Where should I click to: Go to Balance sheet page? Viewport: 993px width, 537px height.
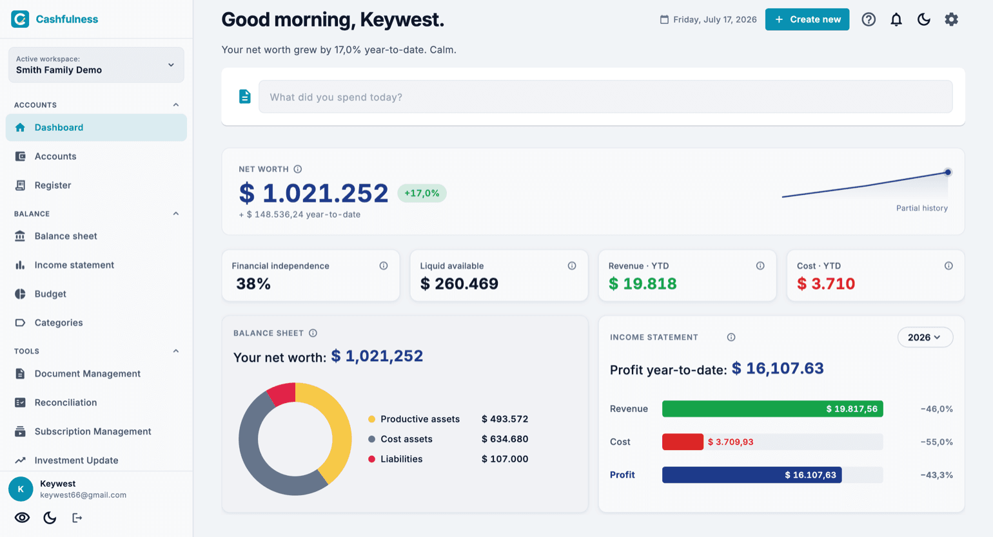pos(96,236)
